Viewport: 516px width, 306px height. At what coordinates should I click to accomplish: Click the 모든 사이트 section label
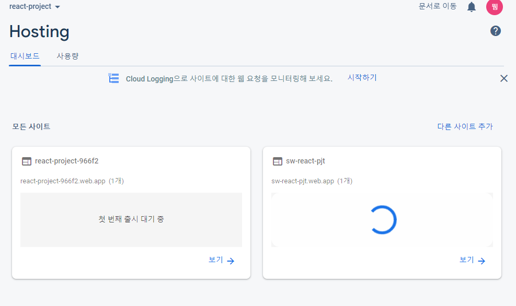(31, 126)
